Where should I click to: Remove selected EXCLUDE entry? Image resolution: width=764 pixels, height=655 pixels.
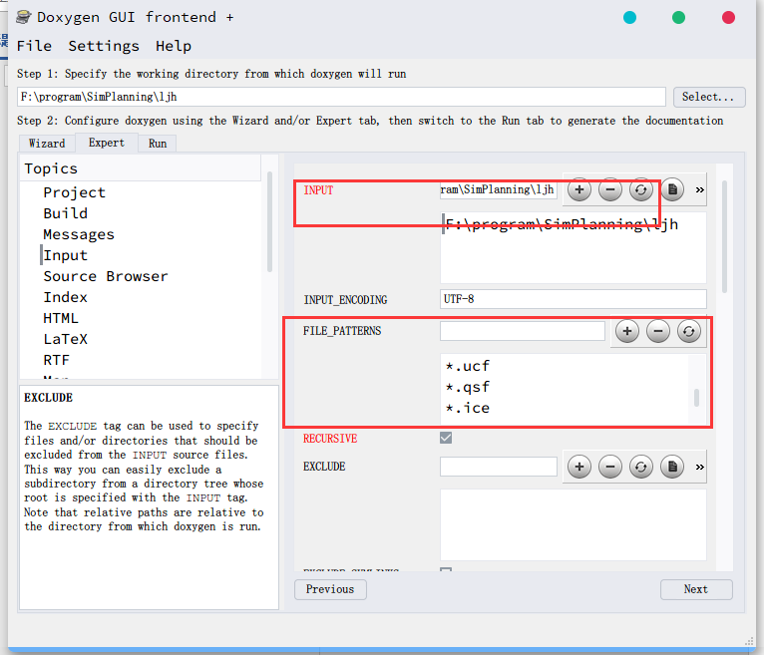pyautogui.click(x=610, y=467)
